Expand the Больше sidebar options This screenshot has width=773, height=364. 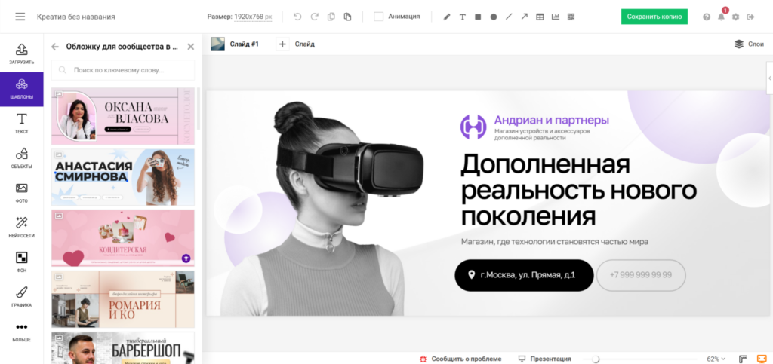coord(21,331)
